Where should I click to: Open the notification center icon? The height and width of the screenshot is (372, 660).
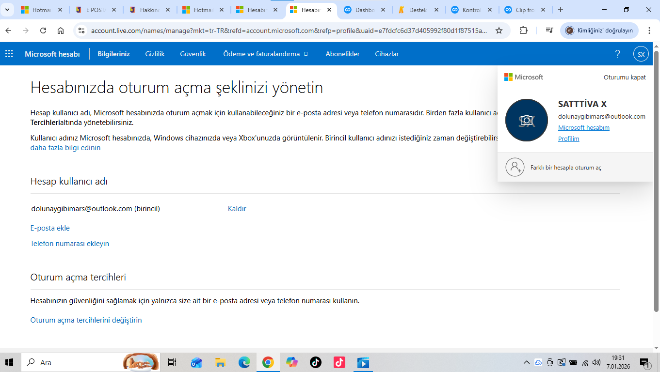(645, 362)
